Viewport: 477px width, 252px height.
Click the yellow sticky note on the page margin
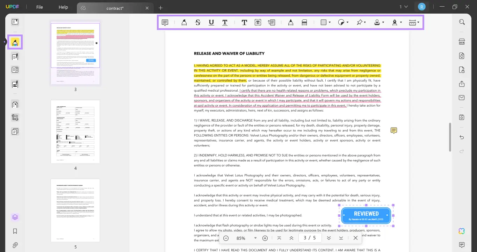(x=394, y=131)
